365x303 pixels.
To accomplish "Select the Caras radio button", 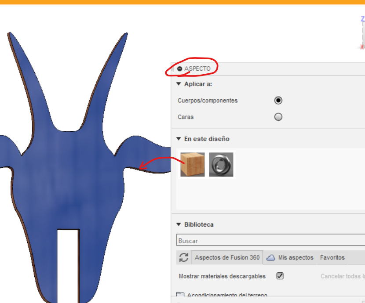I will pos(278,117).
